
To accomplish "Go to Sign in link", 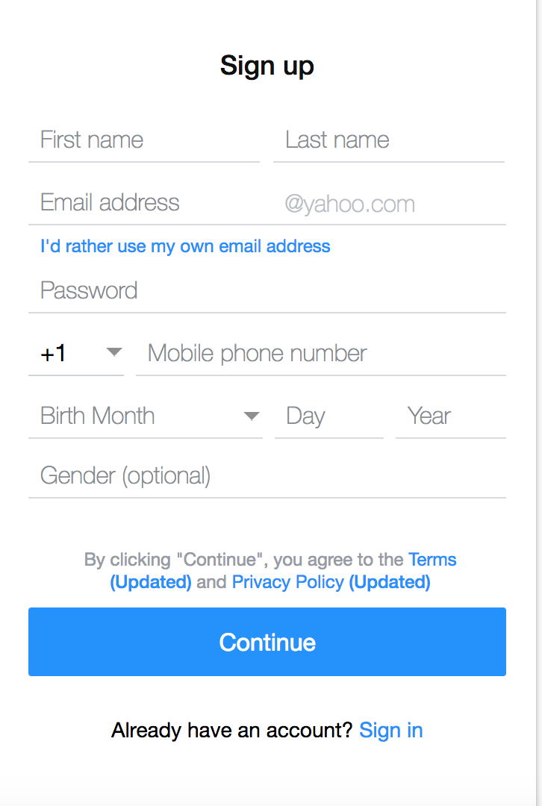I will click(x=391, y=730).
